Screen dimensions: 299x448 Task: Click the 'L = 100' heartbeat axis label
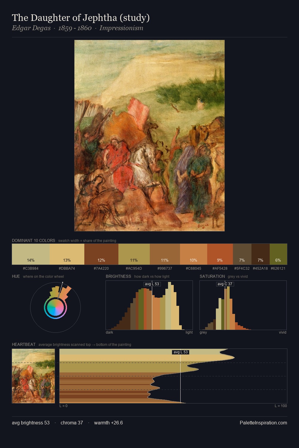coord(281,406)
